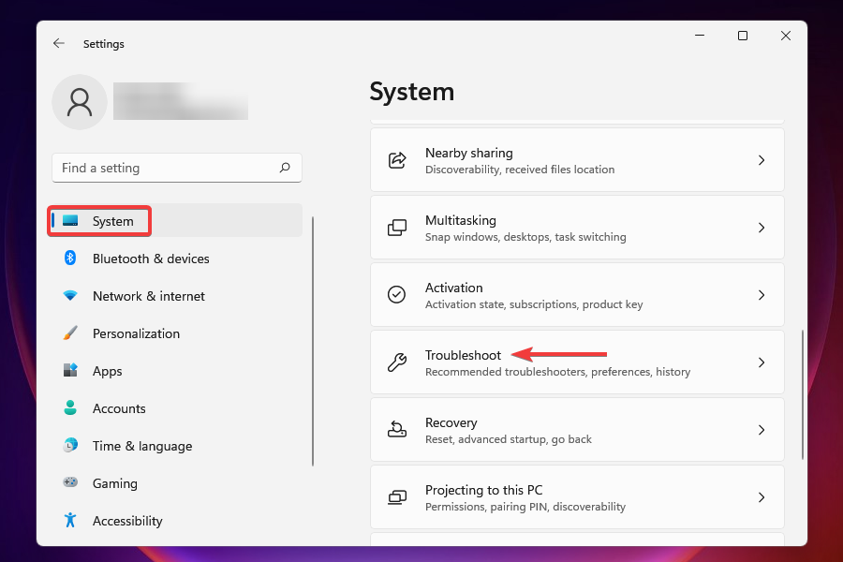Open Activation via its right chevron
Screen dimensions: 843x562
pyautogui.click(x=762, y=295)
